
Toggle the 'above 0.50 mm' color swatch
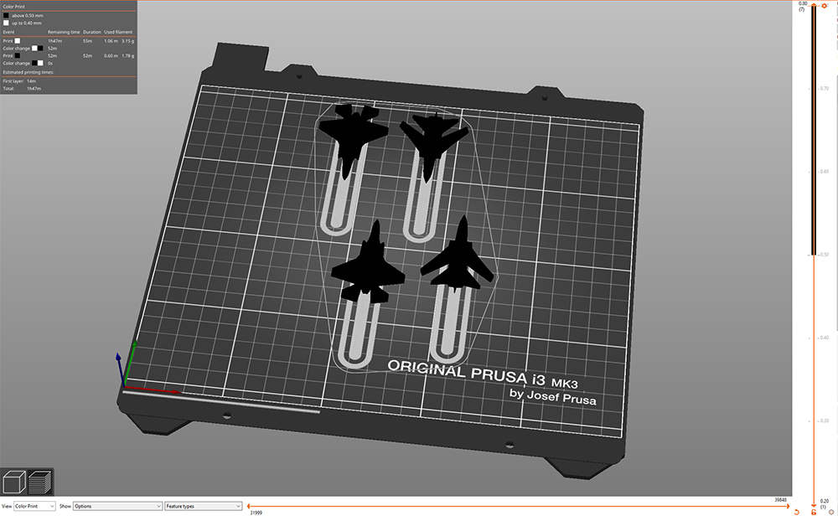coord(6,15)
